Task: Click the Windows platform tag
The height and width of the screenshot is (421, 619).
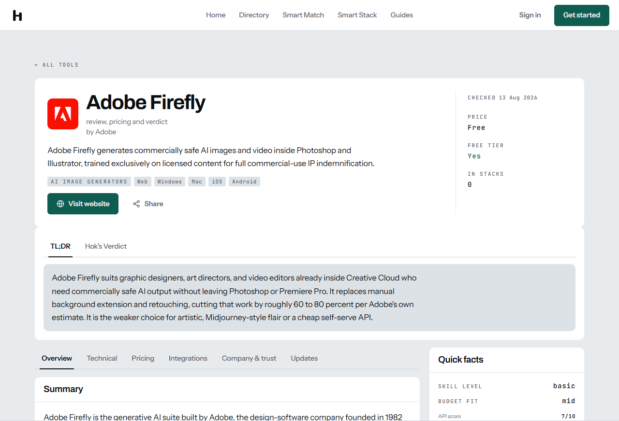Action: point(170,182)
